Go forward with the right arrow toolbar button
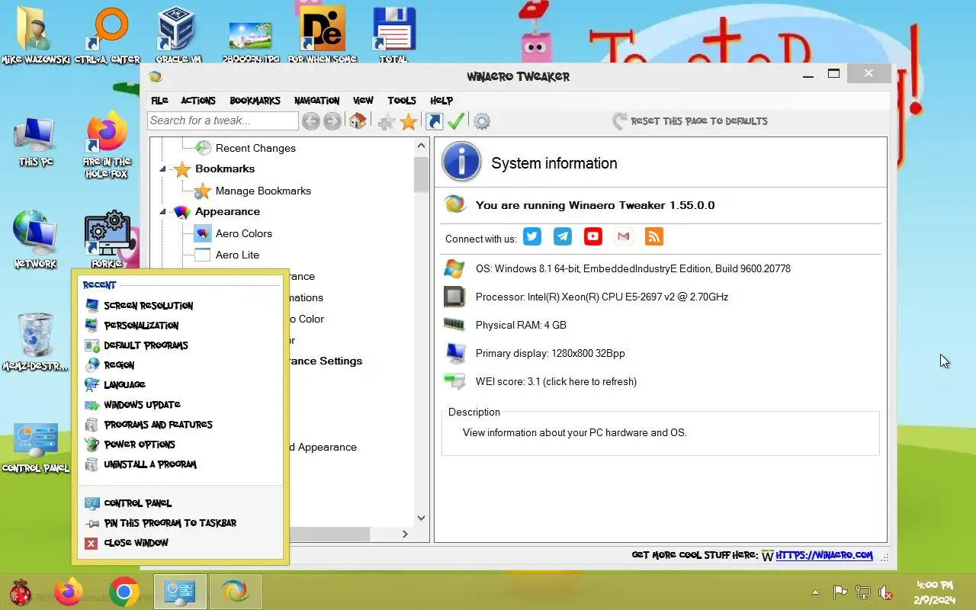This screenshot has height=610, width=976. pos(332,121)
